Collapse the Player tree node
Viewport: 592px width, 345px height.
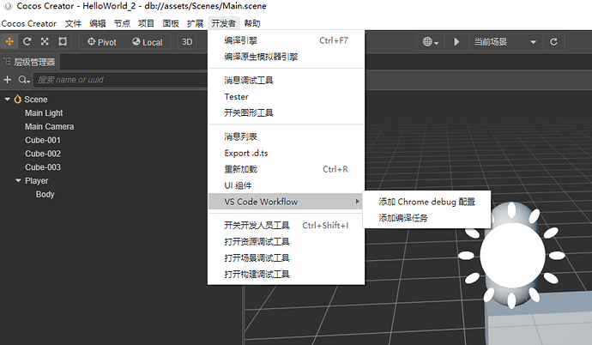point(18,180)
